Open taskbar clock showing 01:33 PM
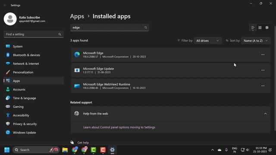This screenshot has width=276, height=155. click(x=260, y=150)
